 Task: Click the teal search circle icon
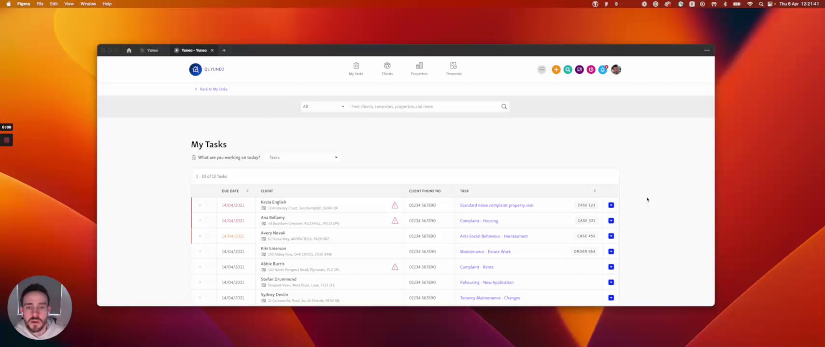click(568, 70)
